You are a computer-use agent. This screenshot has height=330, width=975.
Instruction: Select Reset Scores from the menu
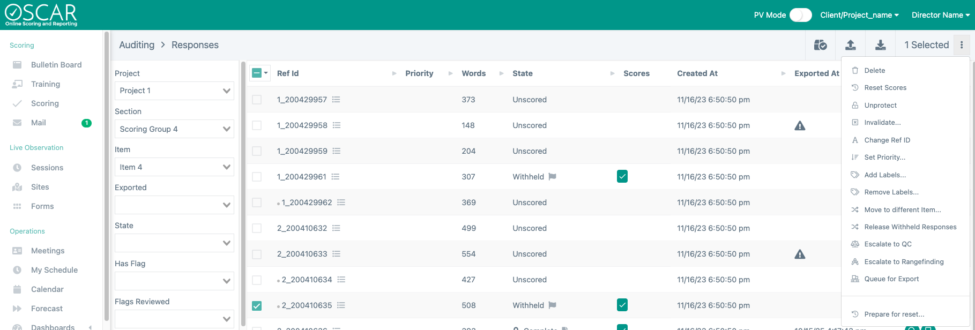(x=885, y=88)
